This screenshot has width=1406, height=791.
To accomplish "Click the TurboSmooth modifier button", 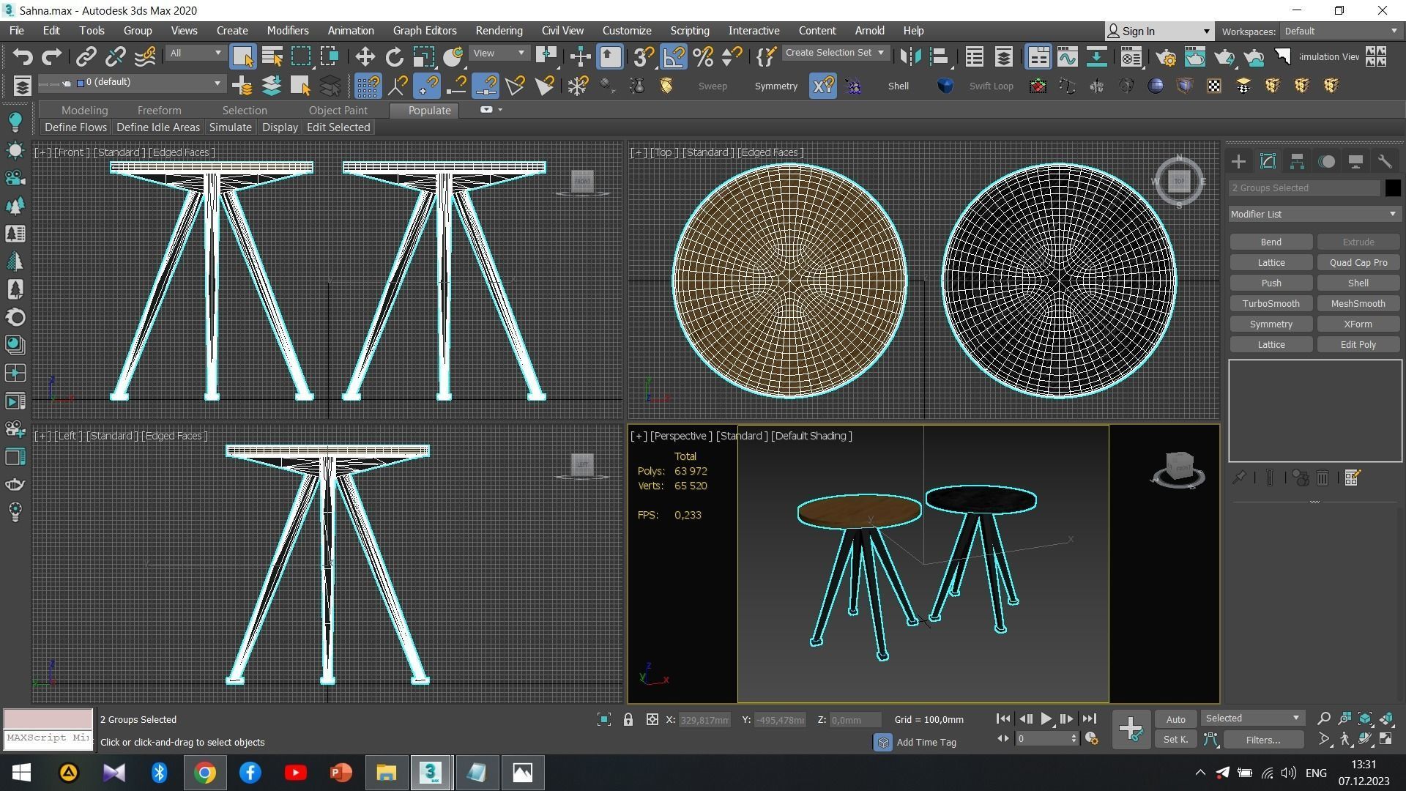I will (1271, 303).
